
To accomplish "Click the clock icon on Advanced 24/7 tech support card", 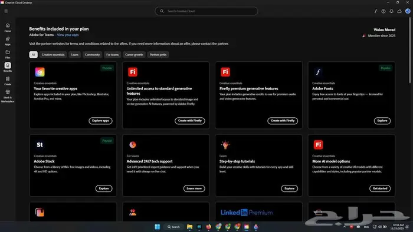I will click(x=133, y=145).
